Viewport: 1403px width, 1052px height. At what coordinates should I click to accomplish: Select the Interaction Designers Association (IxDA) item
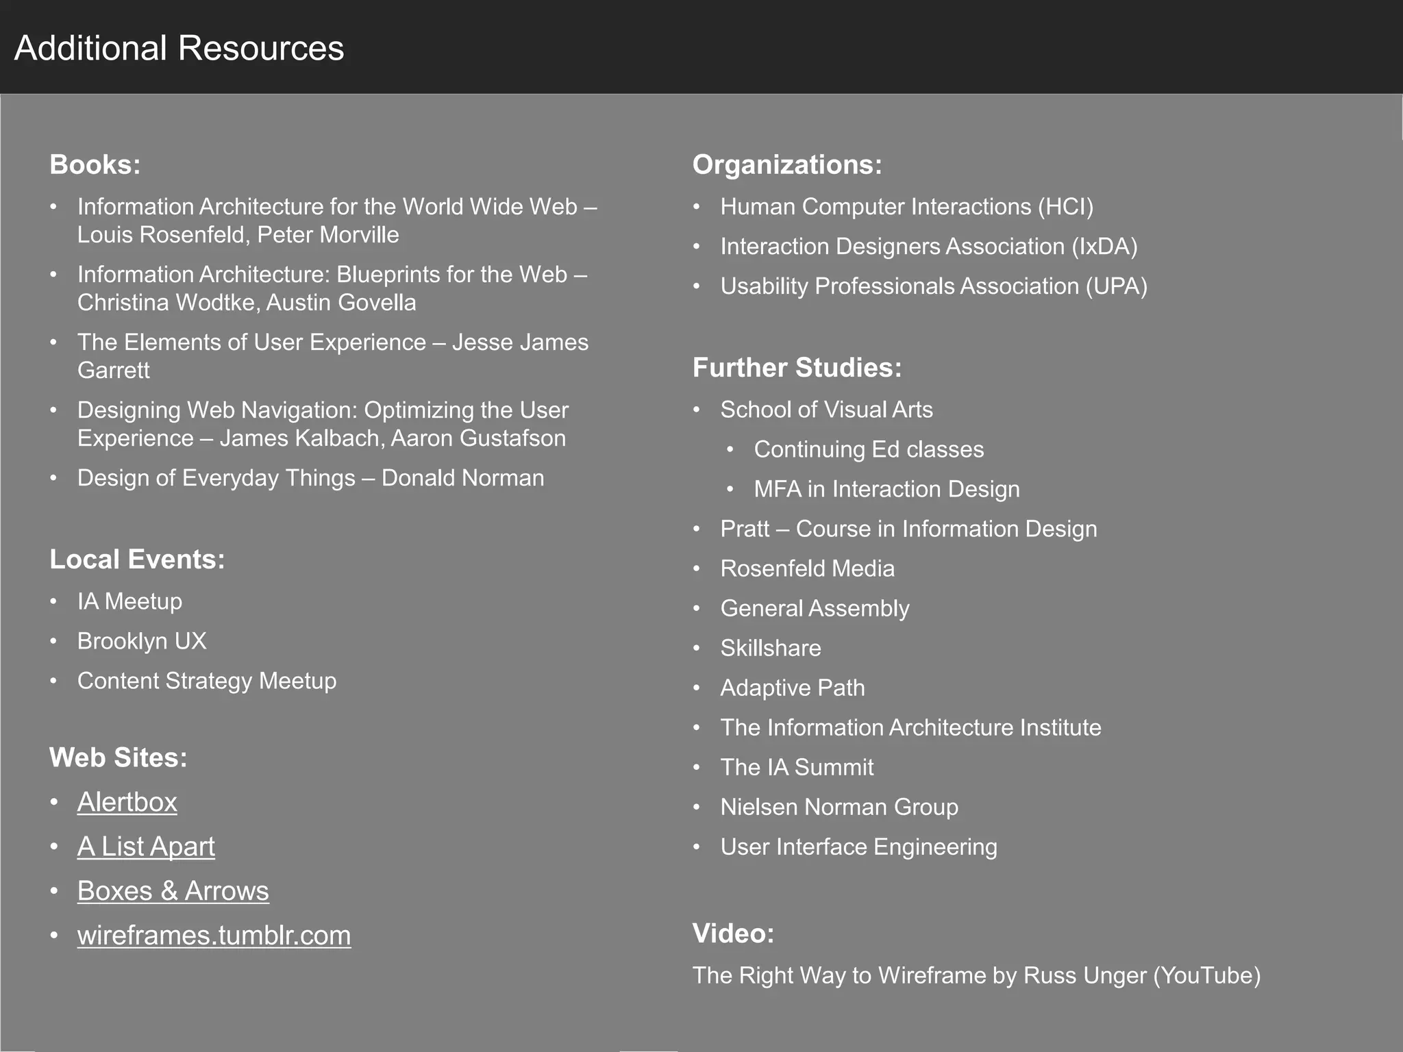928,247
